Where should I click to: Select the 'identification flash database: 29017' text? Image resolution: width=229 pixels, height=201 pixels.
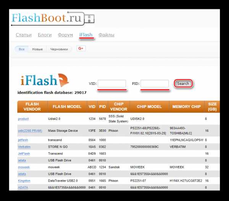point(52,93)
